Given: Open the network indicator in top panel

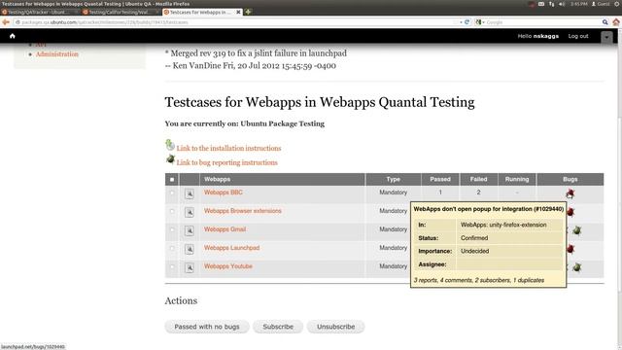Looking at the screenshot, I should (551, 4).
